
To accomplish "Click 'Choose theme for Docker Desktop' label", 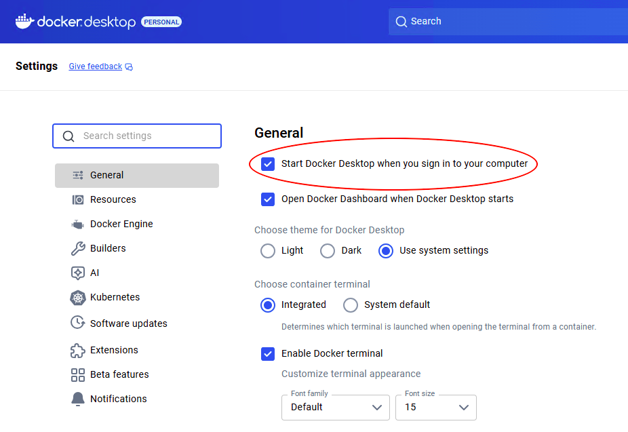I will tap(329, 230).
